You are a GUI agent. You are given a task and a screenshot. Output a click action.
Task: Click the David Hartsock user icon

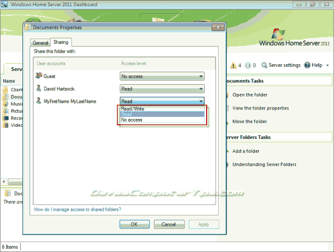pos(39,88)
